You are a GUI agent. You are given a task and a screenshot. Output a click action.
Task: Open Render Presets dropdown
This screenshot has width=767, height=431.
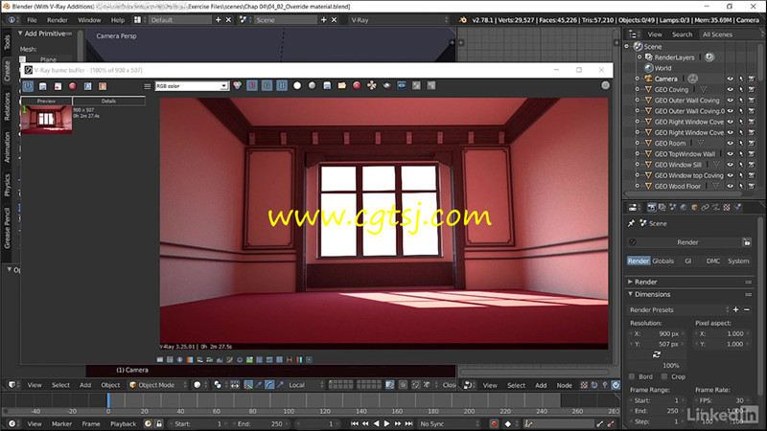coord(679,309)
